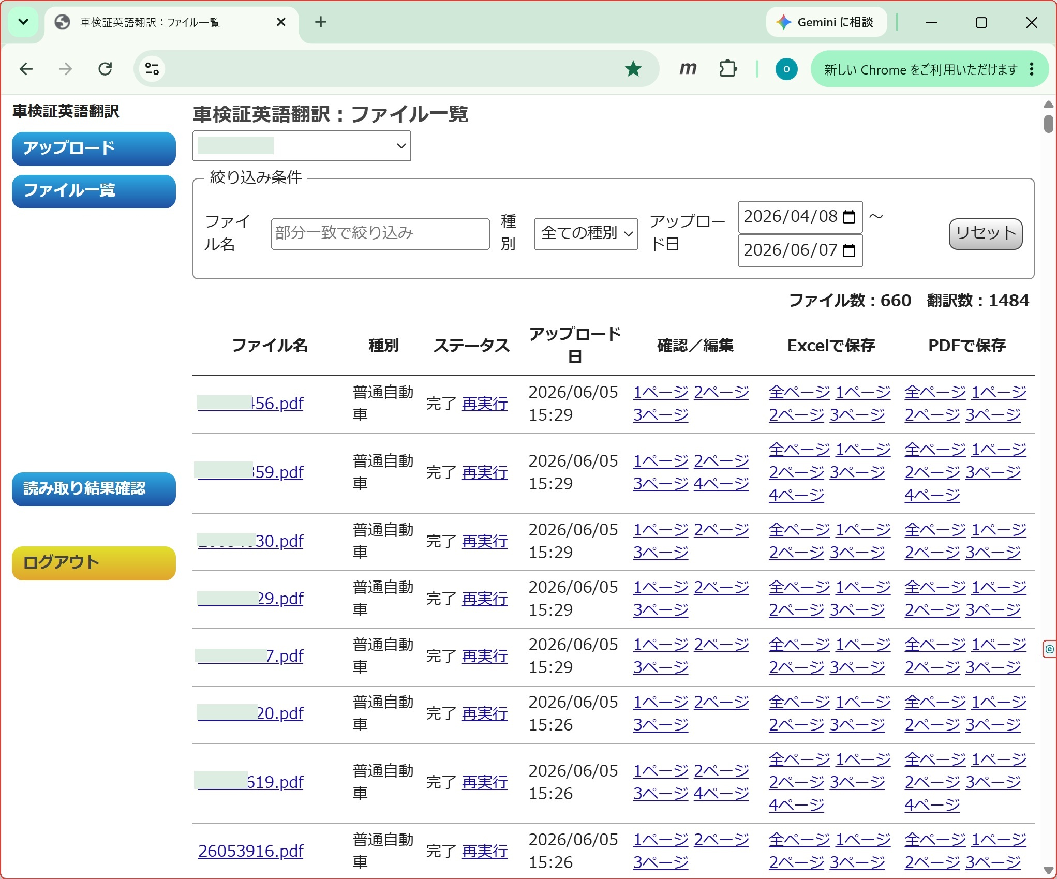This screenshot has height=879, width=1057.
Task: Close the 車検証英語翻訳 tab
Action: tap(281, 22)
